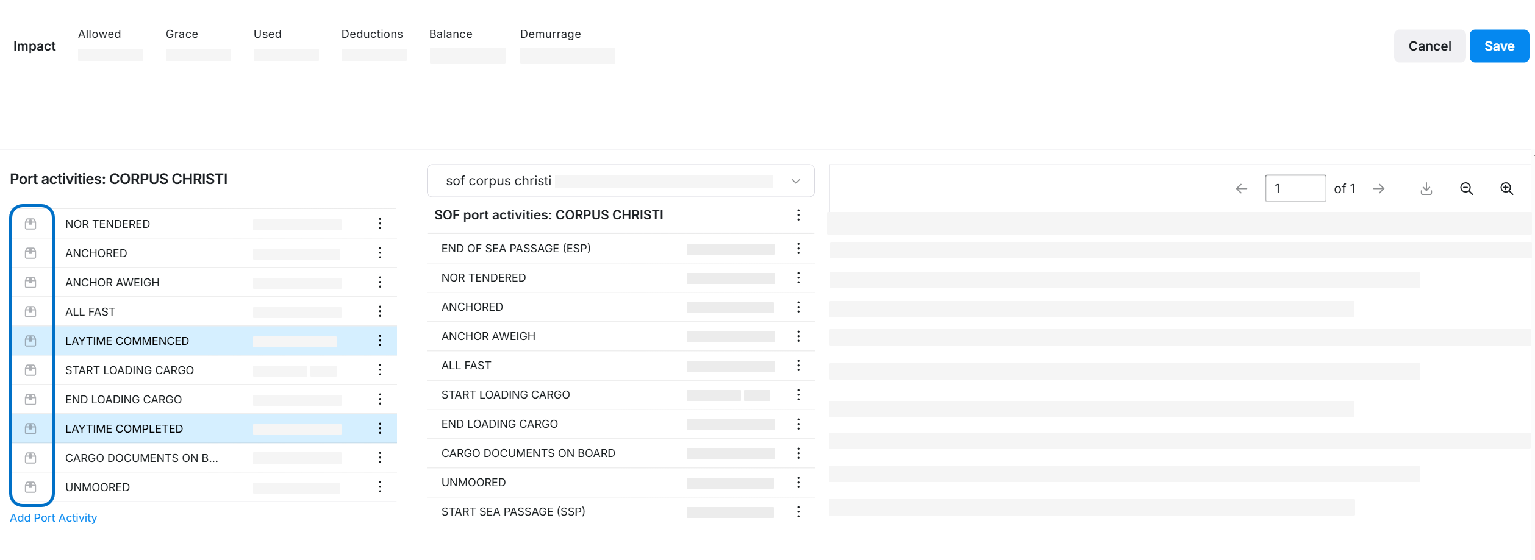Click the Save button
The height and width of the screenshot is (560, 1535).
(1498, 46)
